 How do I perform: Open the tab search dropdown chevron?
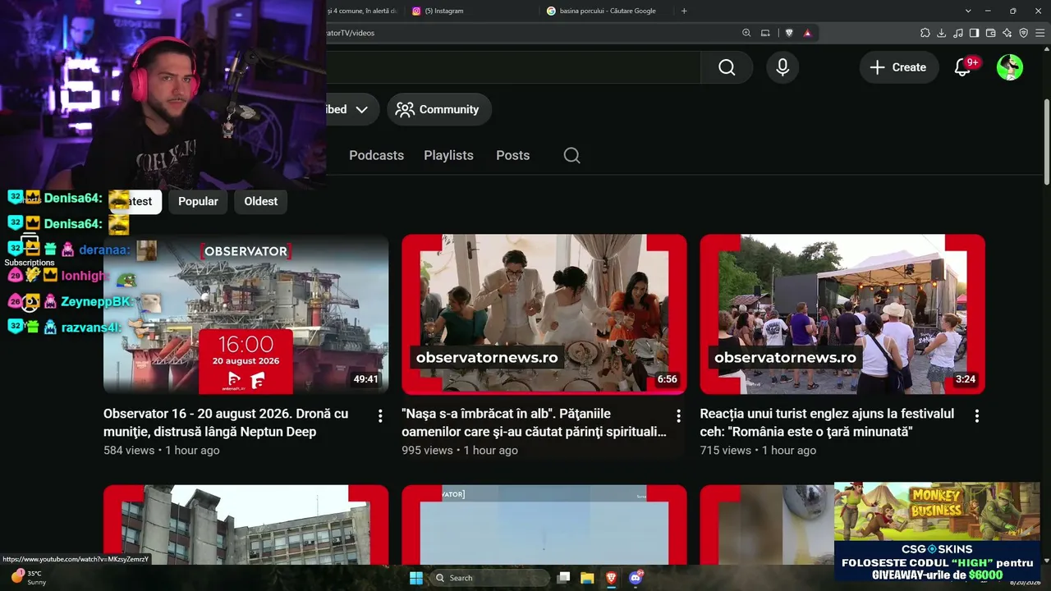[968, 11]
